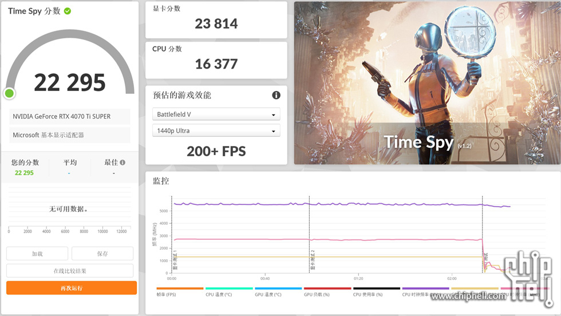The height and width of the screenshot is (316, 561).
Task: Click the 监控 section heading
Action: [x=161, y=181]
